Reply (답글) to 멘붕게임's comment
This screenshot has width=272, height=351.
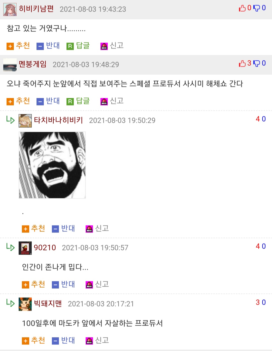(78, 101)
